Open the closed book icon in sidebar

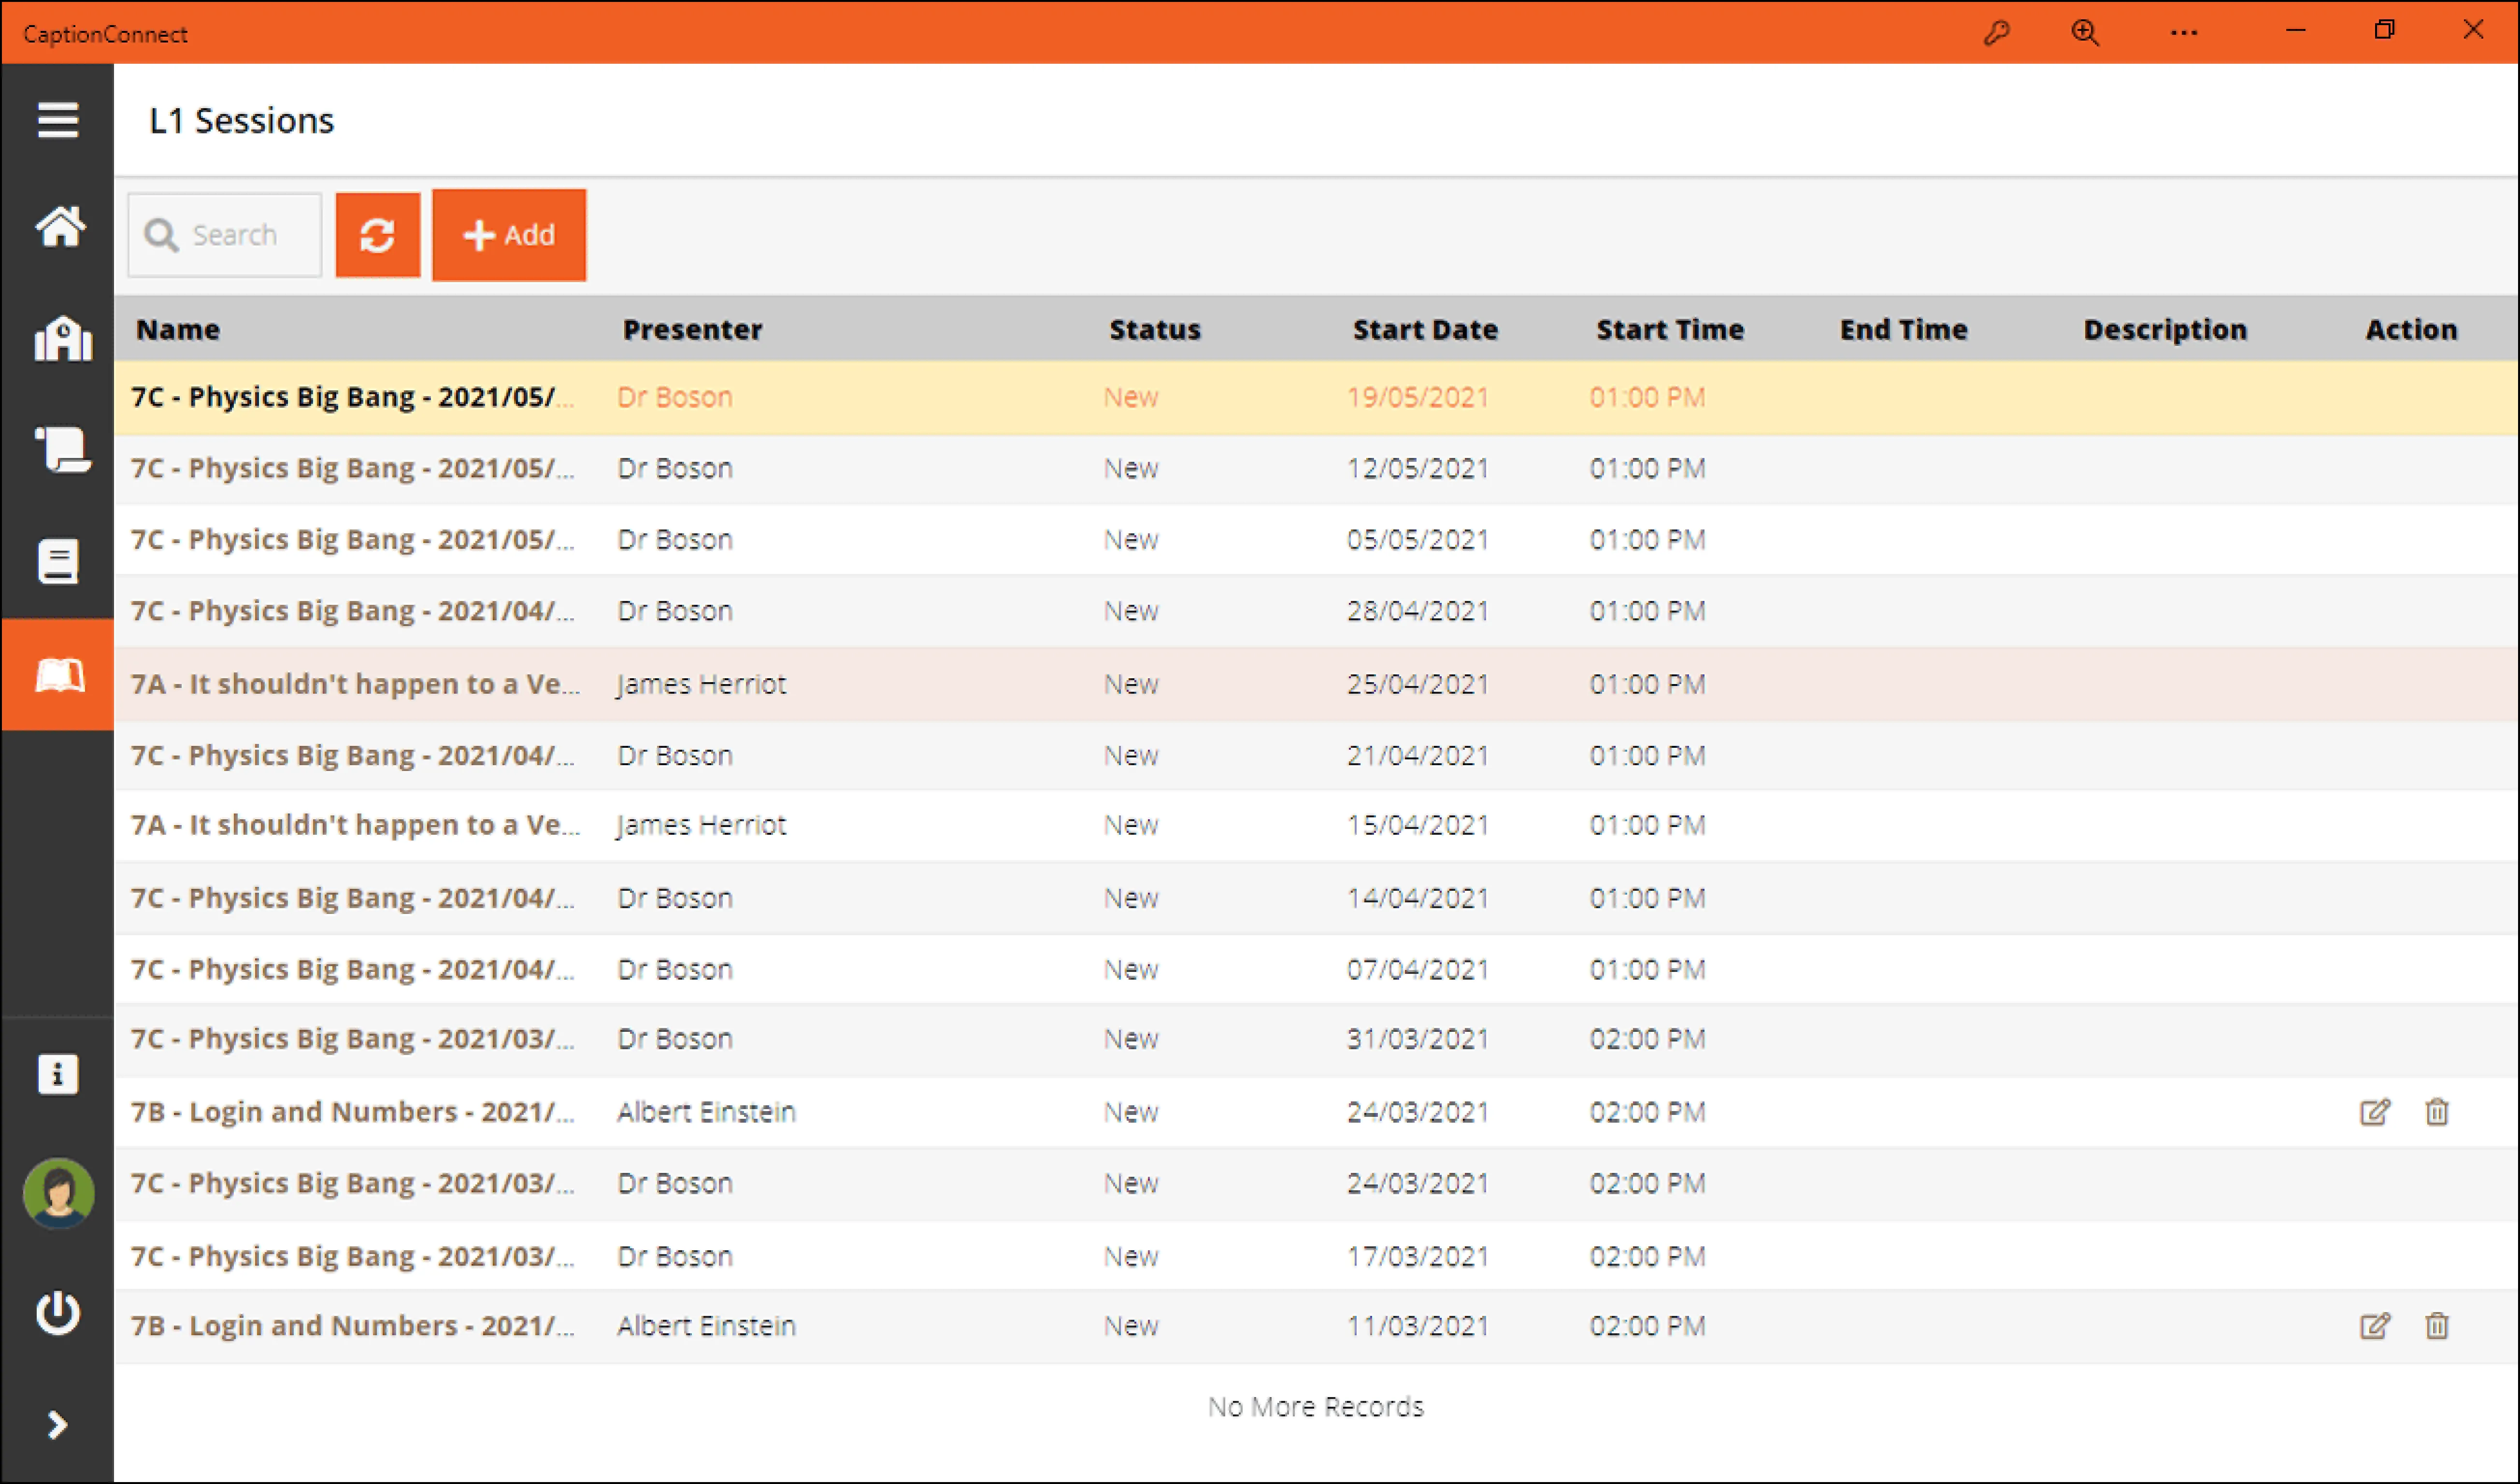click(x=58, y=561)
